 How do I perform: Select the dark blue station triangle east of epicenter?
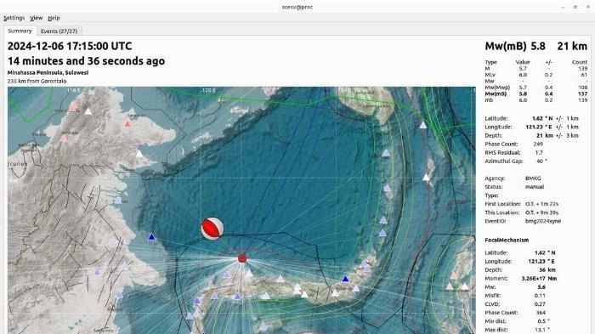pos(345,279)
